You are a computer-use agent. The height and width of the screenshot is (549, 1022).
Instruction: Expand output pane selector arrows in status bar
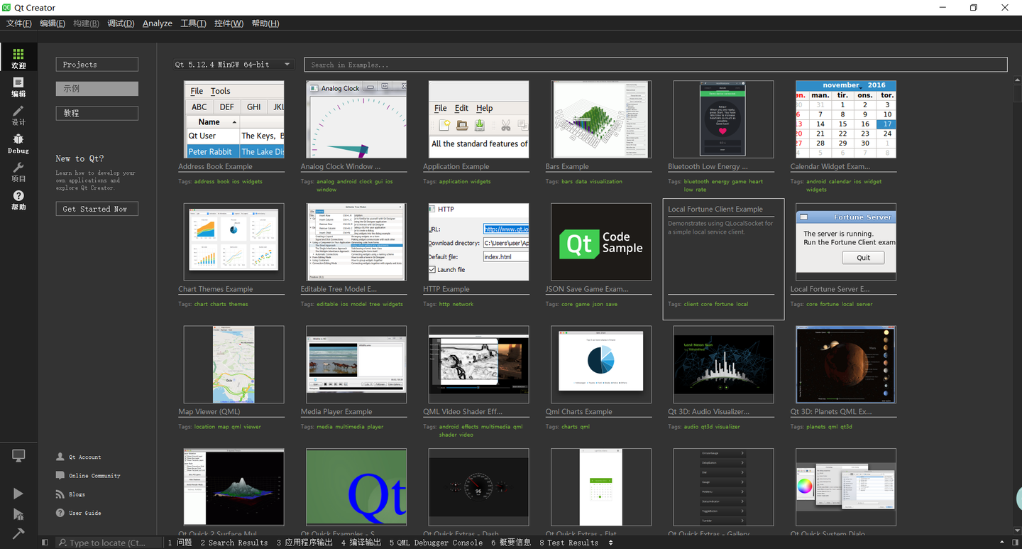611,543
